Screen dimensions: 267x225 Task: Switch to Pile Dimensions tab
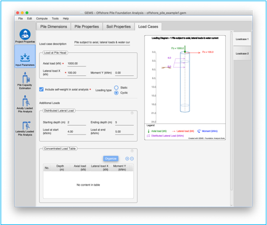(x=53, y=26)
